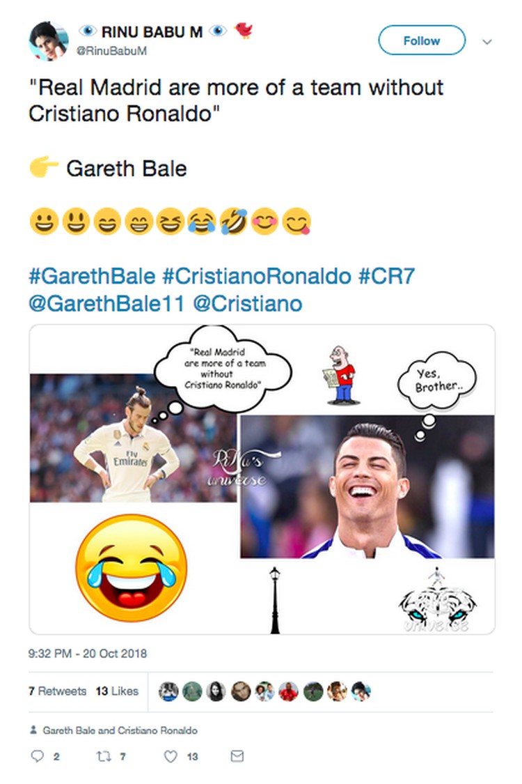Visit the @GarethBale11 mention

pyautogui.click(x=106, y=304)
